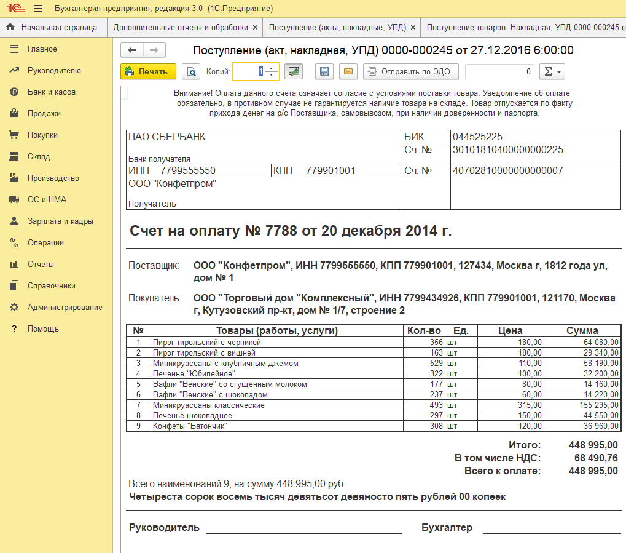Click the yellow Печать button
626x553 pixels.
click(x=148, y=71)
